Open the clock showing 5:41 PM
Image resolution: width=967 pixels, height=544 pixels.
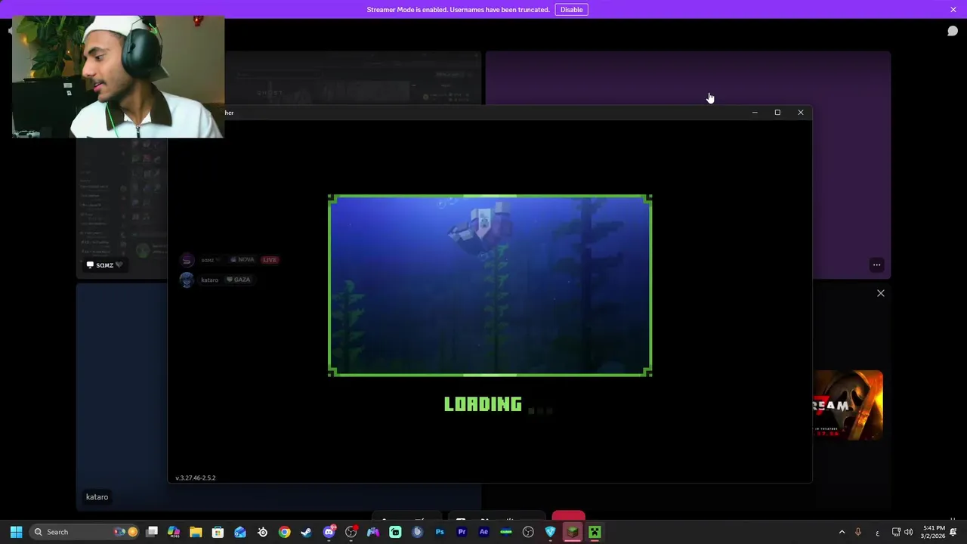(934, 532)
